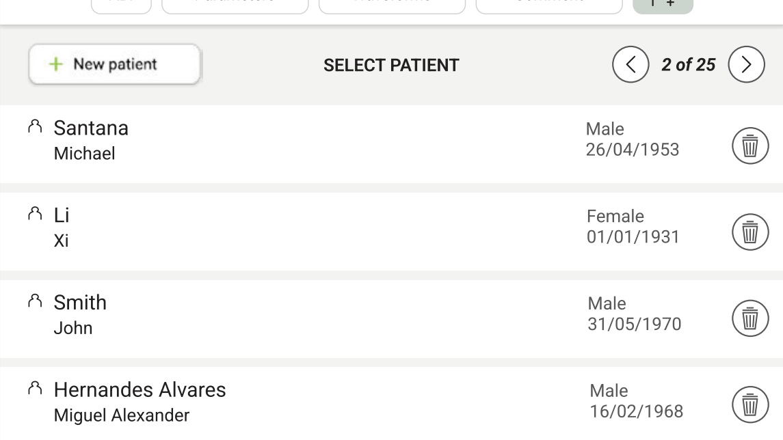Delete patient record for Smith John
This screenshot has width=783, height=440.
click(750, 318)
